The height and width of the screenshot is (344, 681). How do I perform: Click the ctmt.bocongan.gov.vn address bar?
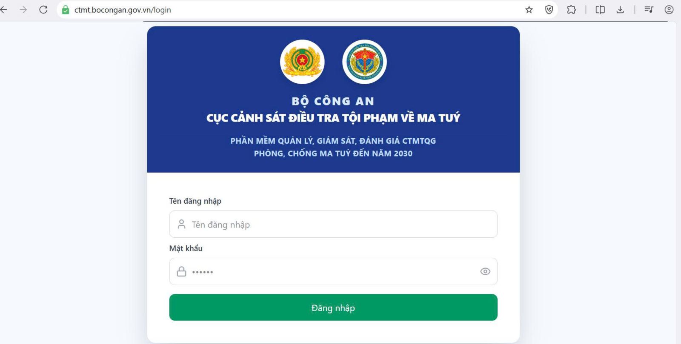coord(289,10)
